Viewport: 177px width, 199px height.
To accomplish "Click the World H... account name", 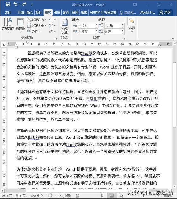I will pyautogui.click(x=147, y=12).
